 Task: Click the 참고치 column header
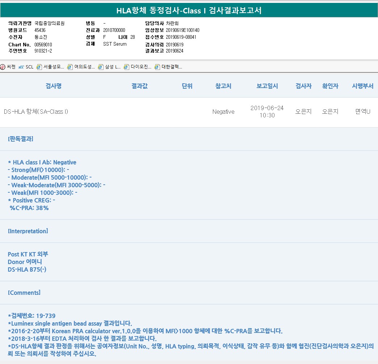click(223, 86)
